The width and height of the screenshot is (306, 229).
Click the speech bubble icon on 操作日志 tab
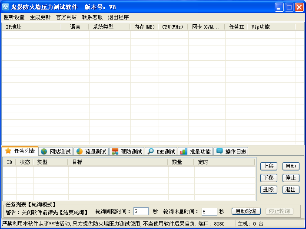tap(220, 151)
